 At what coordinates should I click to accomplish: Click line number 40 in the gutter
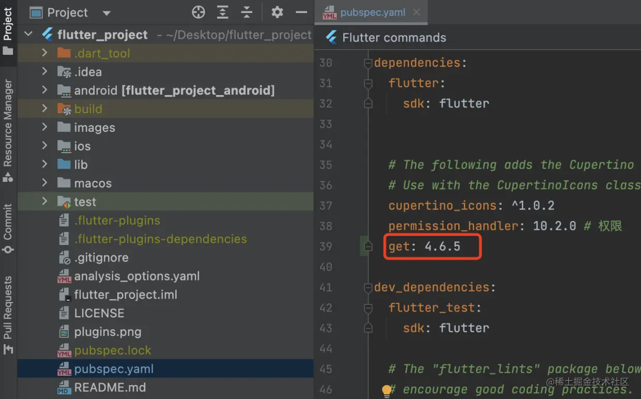click(326, 267)
